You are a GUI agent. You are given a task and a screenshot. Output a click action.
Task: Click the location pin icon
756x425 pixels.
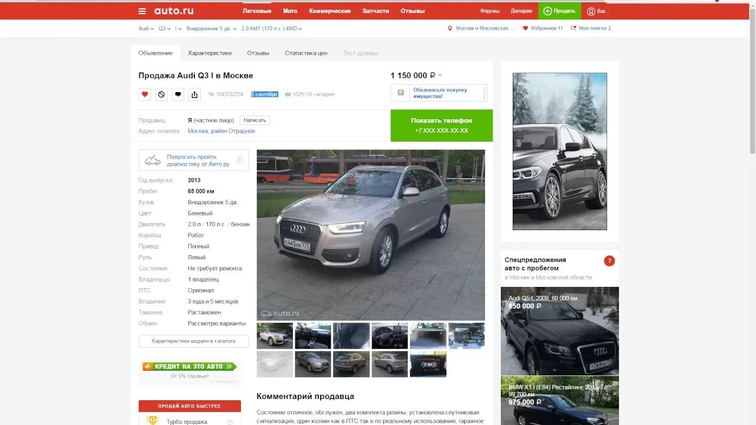click(x=450, y=28)
